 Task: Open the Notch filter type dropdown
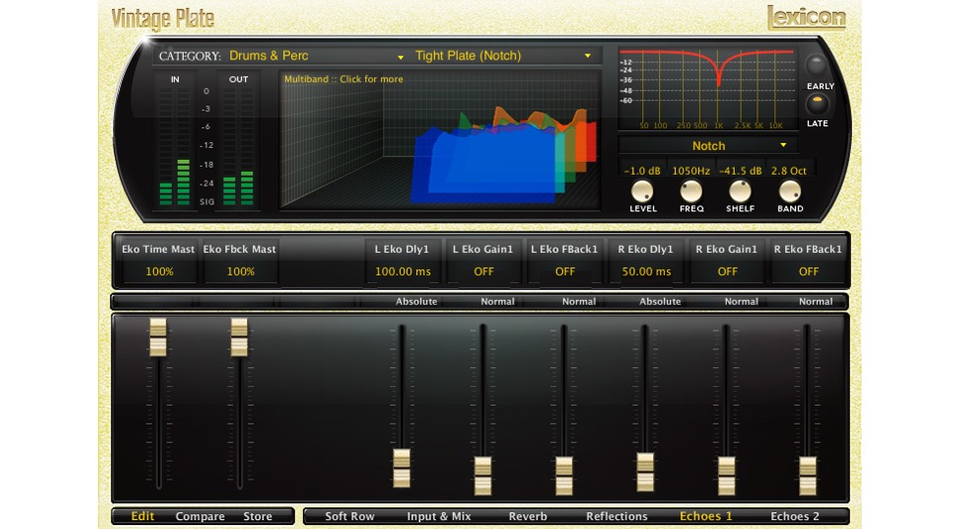(709, 146)
